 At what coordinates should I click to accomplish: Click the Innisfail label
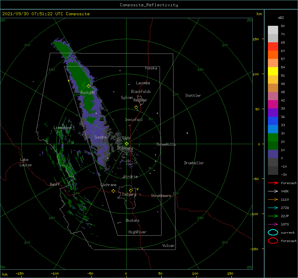[x=134, y=120]
